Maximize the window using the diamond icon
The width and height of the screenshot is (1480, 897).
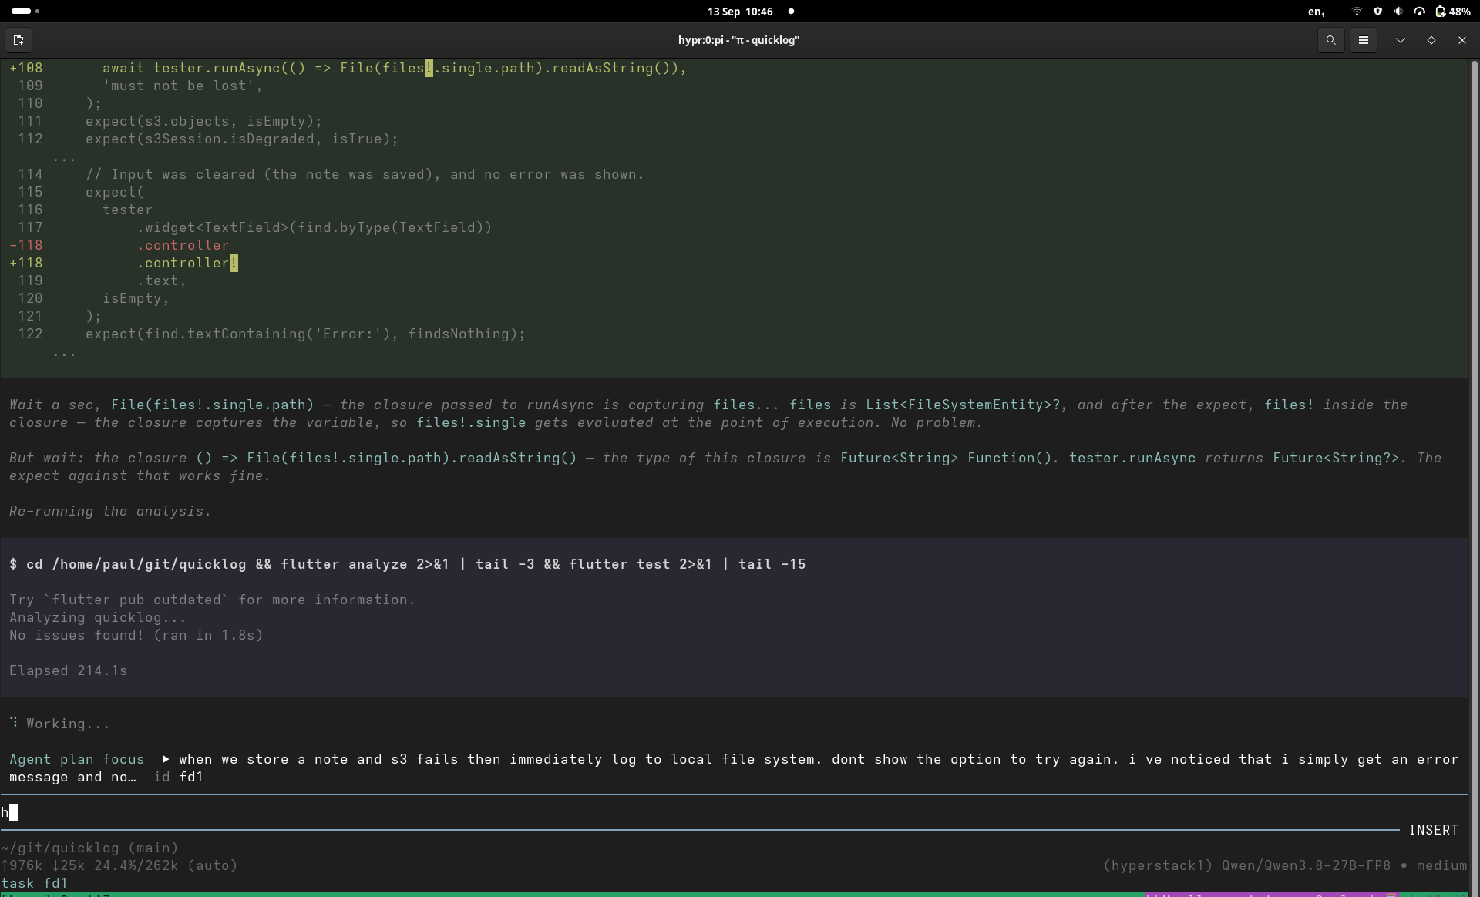point(1431,40)
